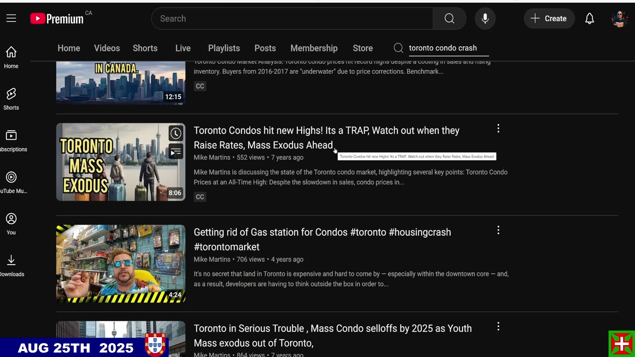Open options for Toronto Condos hit new Highs video
Viewport: 635px width, 357px height.
point(498,129)
